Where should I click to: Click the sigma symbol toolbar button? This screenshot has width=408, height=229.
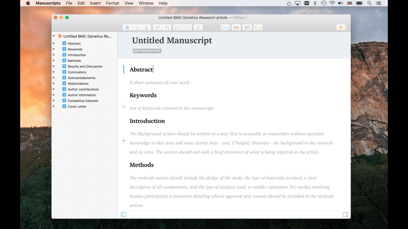tap(198, 28)
